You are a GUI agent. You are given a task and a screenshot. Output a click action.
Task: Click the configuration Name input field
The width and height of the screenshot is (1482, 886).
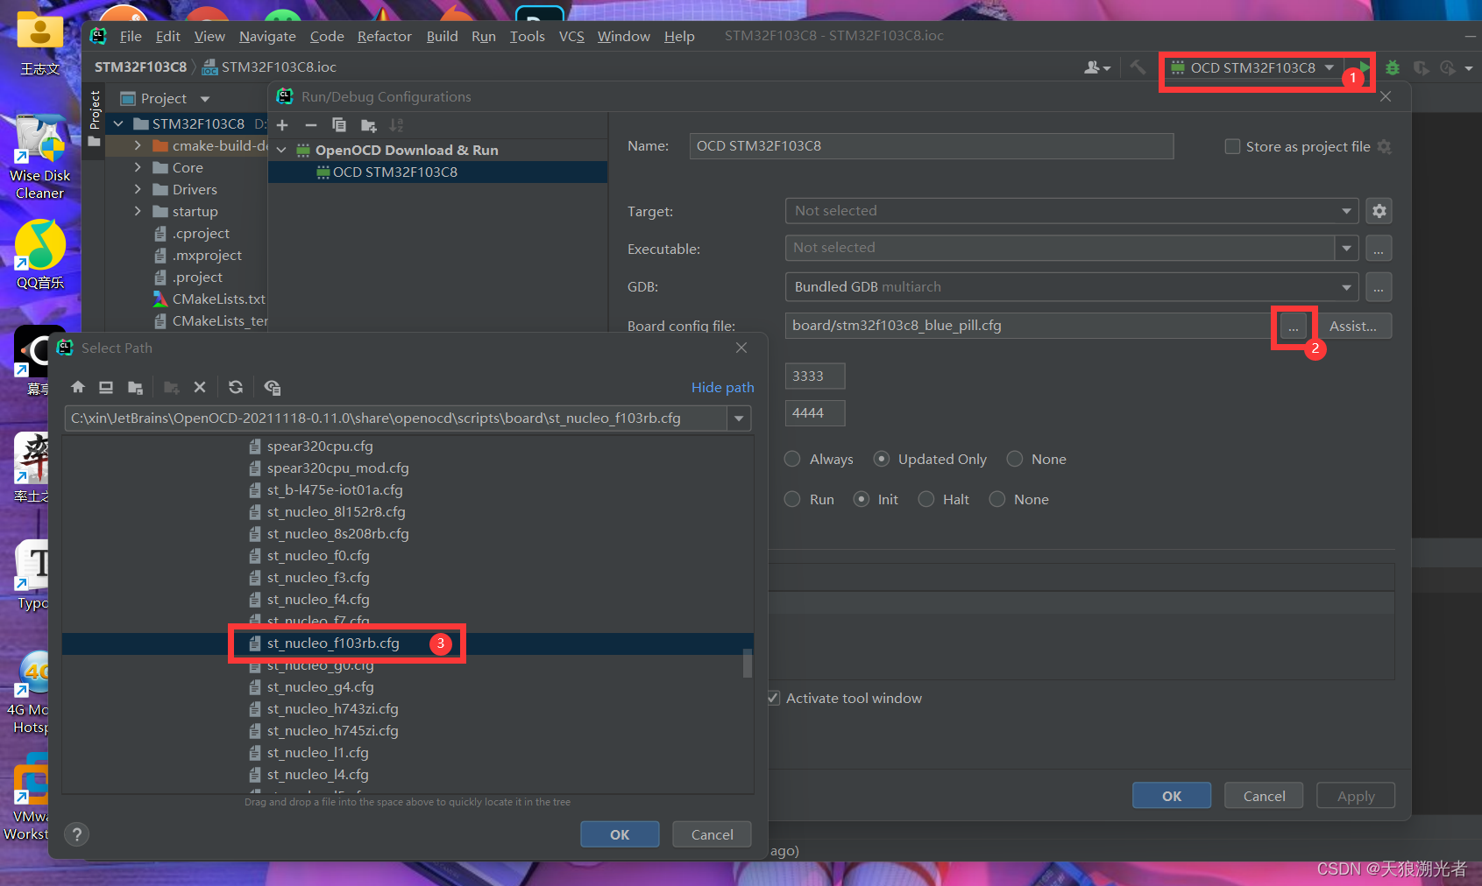pyautogui.click(x=932, y=146)
